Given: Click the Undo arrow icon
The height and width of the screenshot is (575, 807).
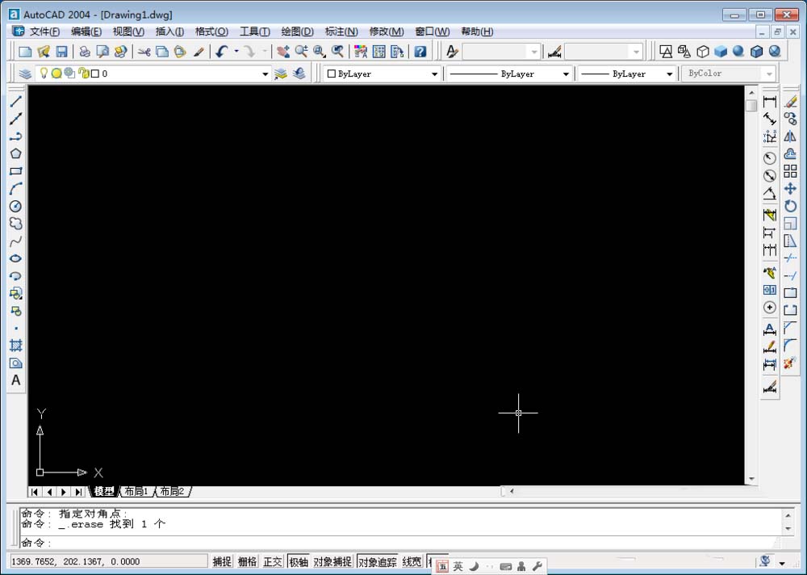Looking at the screenshot, I should tap(222, 52).
